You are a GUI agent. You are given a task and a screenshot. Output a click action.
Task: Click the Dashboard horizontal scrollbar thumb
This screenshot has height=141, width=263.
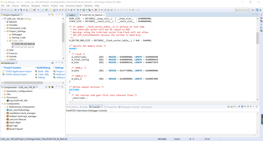[23, 83]
